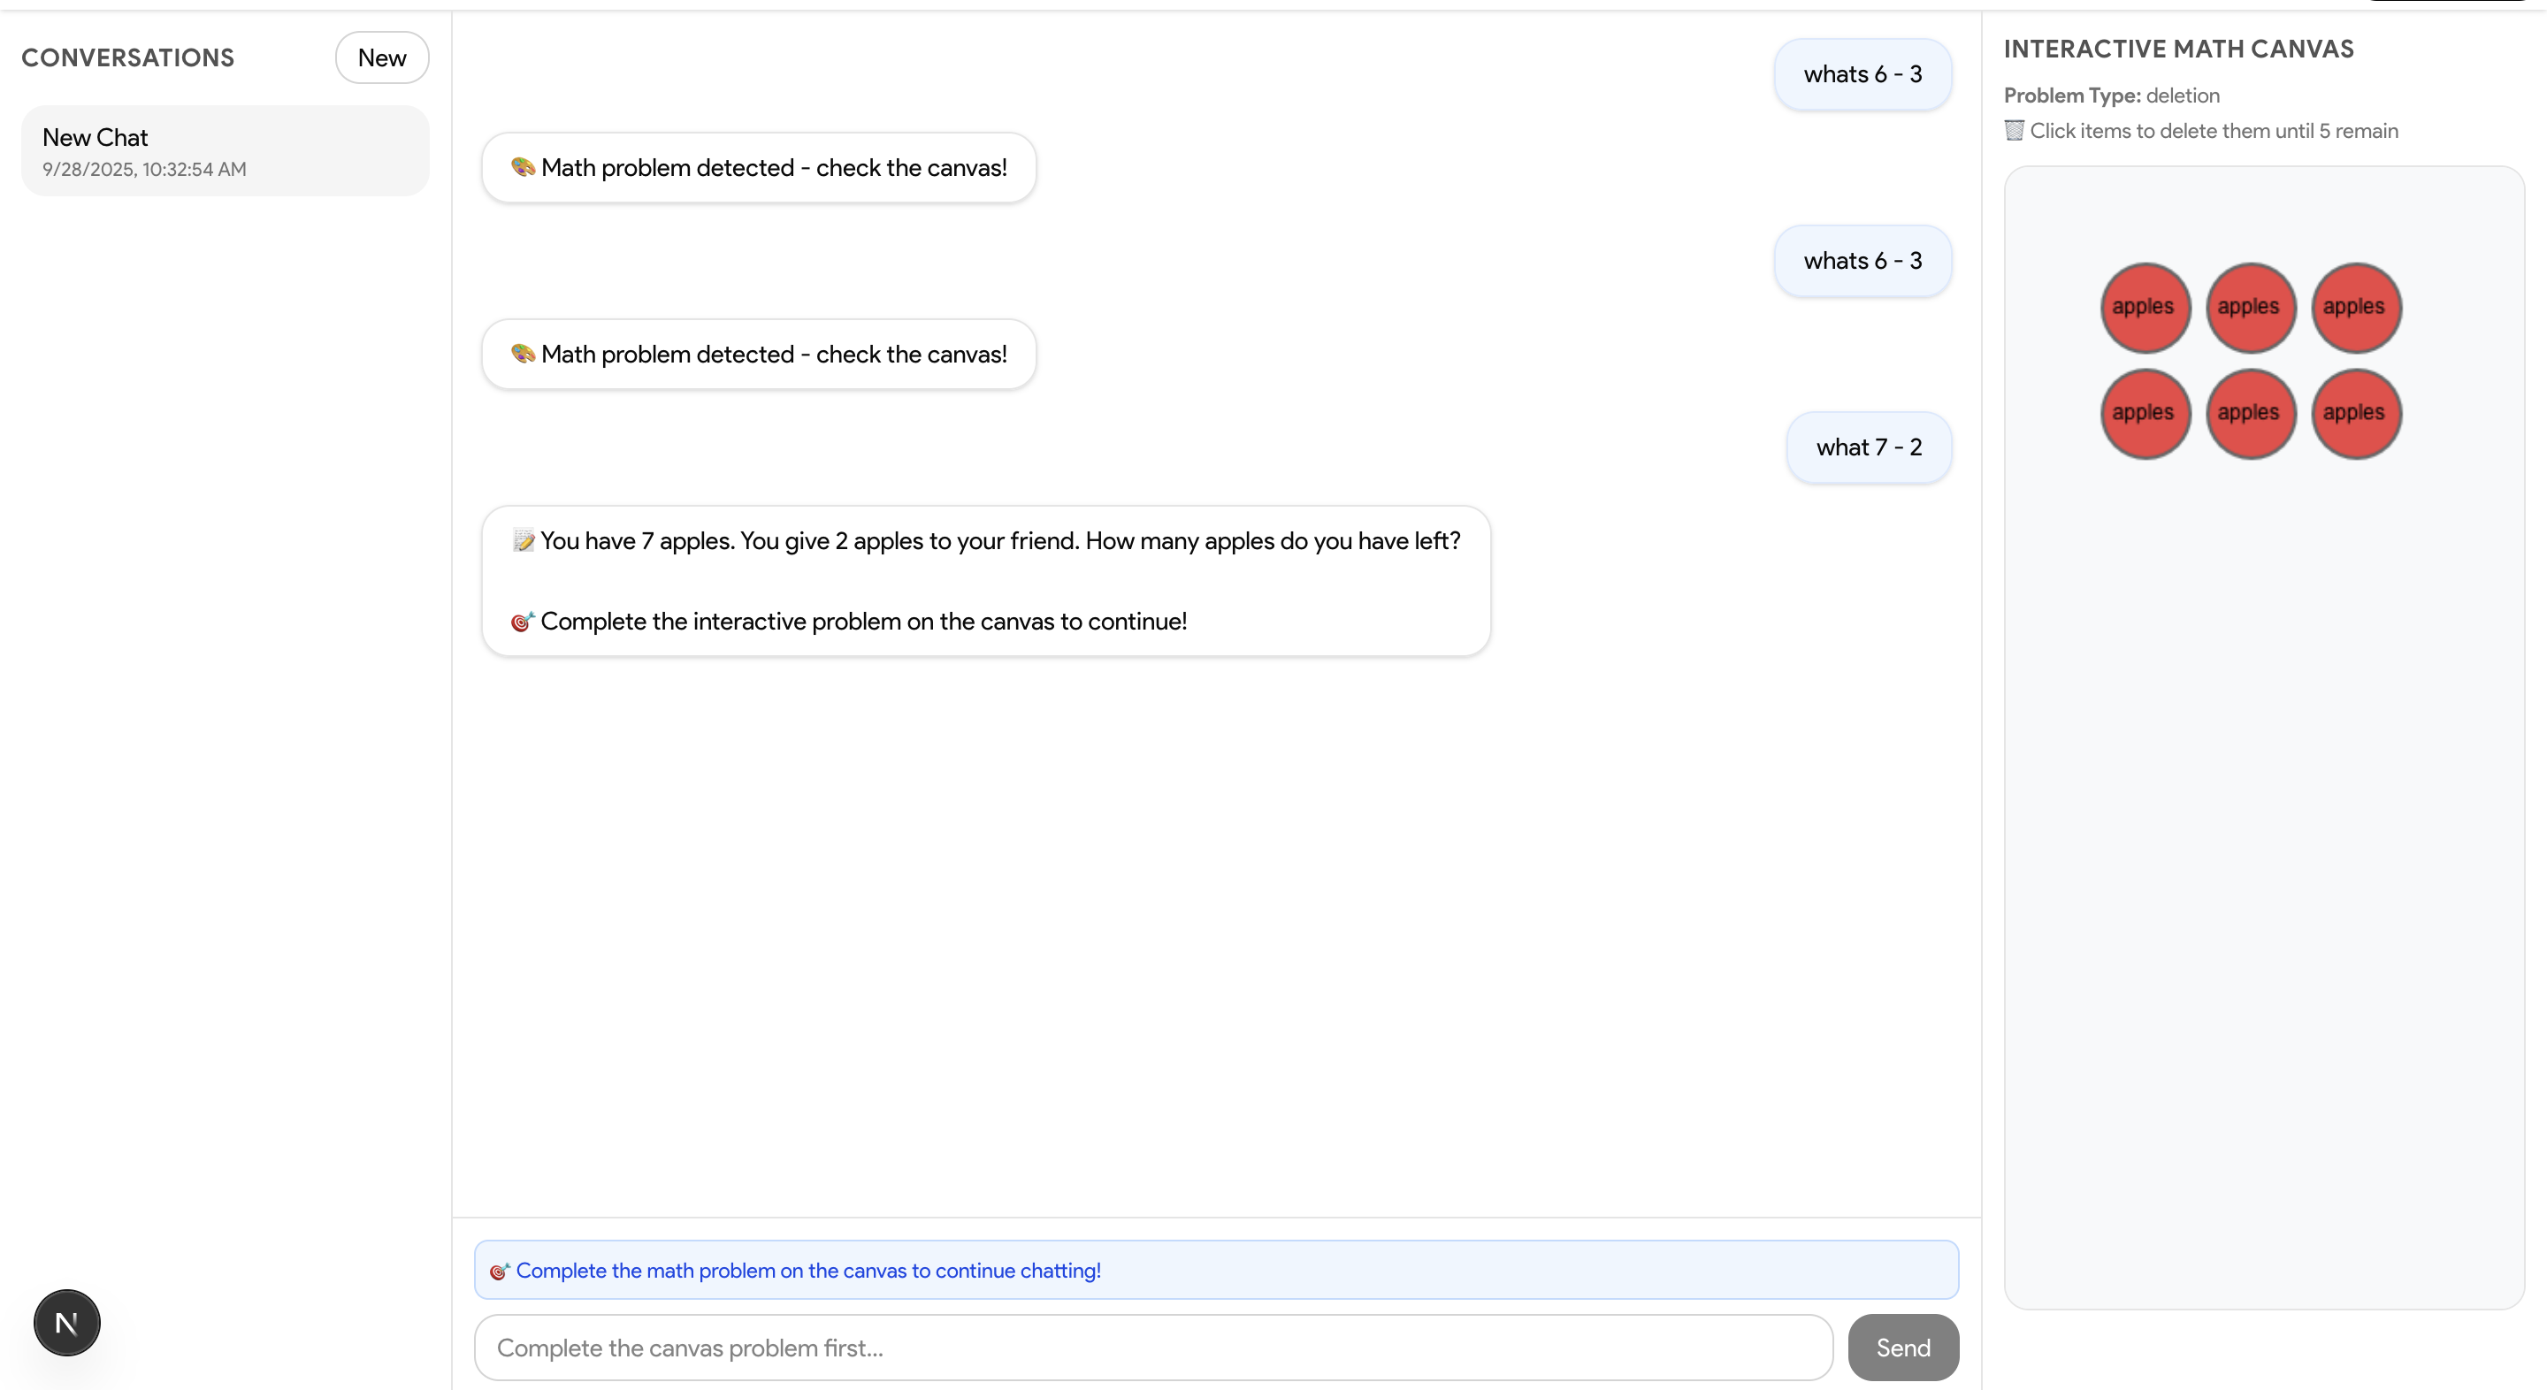Viewport: 2547px width, 1390px height.
Task: Click the first "Math problem detected" reply
Action: pos(759,168)
